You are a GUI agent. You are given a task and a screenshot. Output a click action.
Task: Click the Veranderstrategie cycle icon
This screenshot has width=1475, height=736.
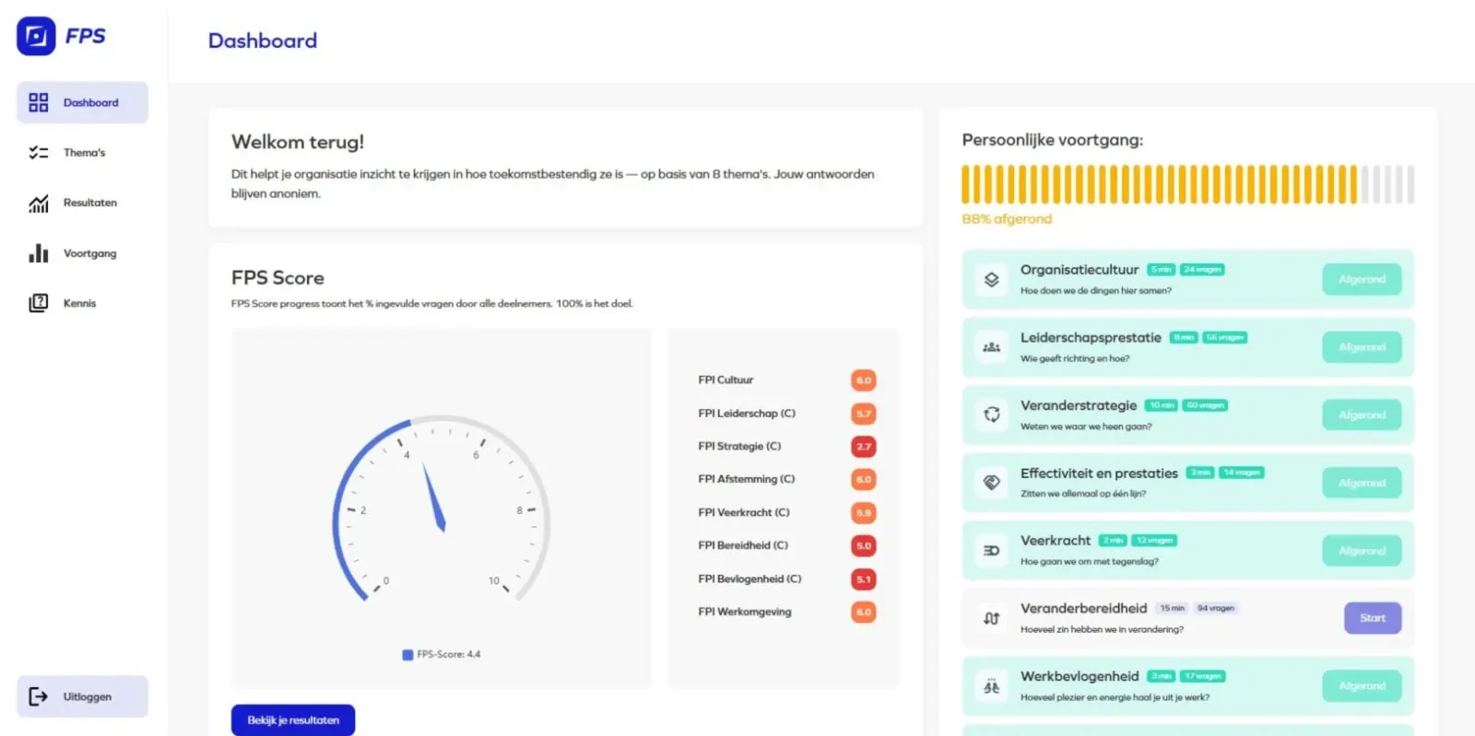click(991, 415)
